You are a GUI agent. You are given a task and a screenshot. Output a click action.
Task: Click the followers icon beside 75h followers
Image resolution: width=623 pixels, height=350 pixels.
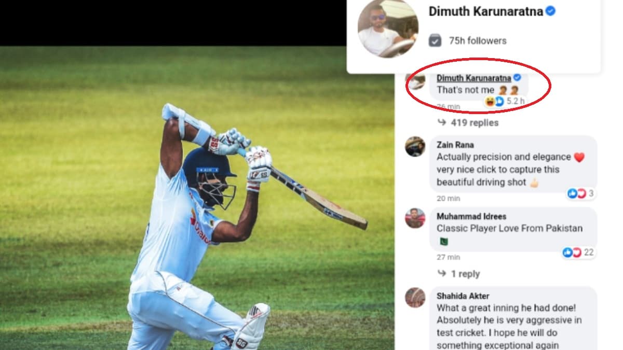[435, 40]
